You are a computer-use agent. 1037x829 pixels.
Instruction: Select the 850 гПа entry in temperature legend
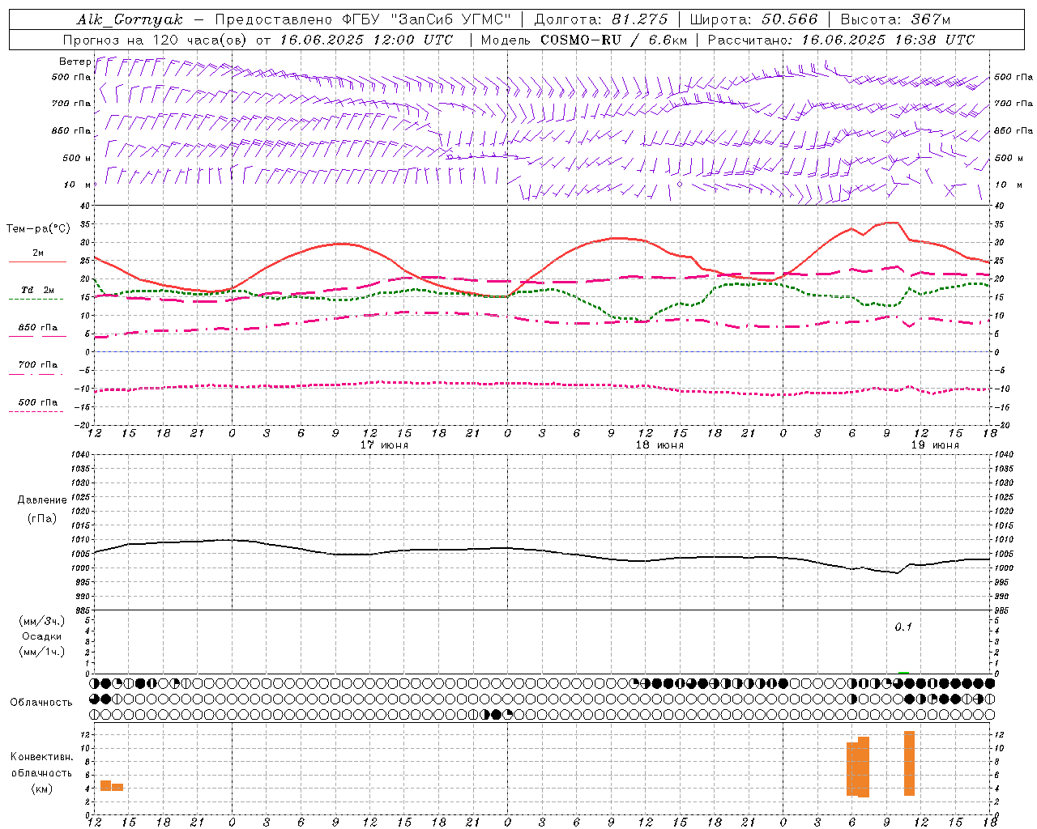click(37, 328)
